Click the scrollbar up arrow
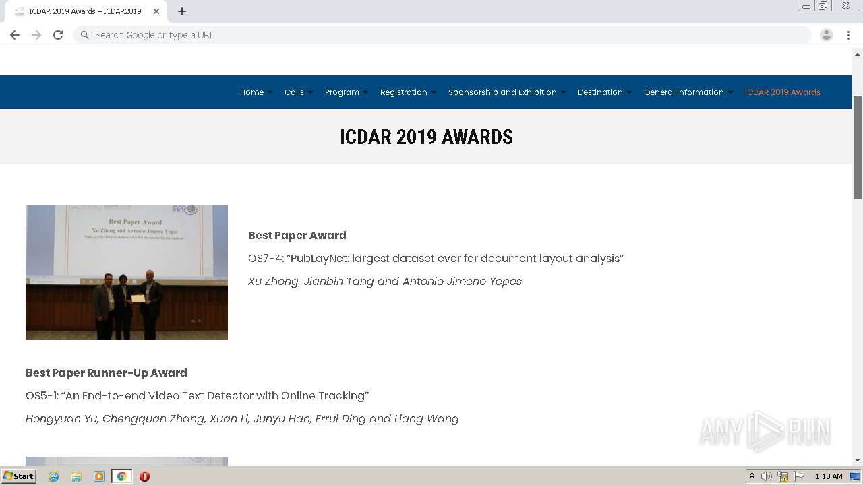 tap(858, 54)
